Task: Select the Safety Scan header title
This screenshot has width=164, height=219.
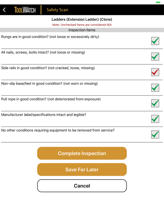Action: pyautogui.click(x=57, y=10)
